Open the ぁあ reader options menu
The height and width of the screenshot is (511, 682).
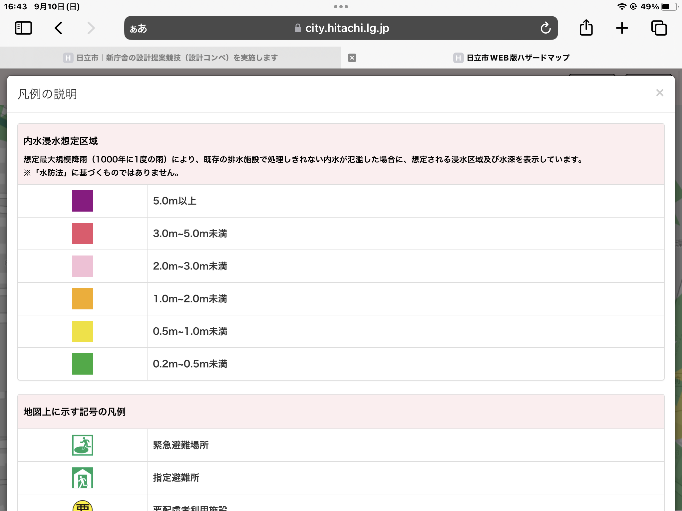coord(138,29)
